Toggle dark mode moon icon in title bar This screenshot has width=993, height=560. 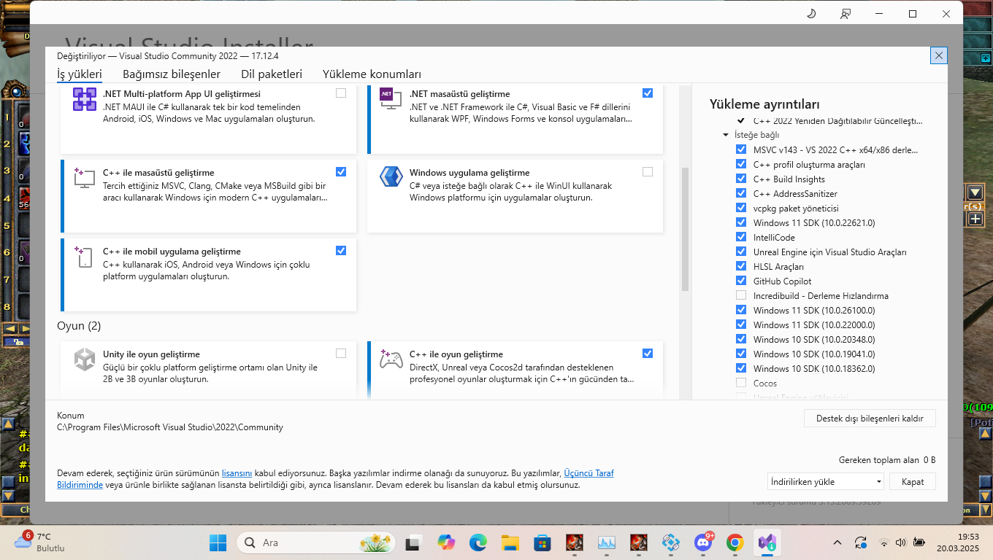[811, 14]
